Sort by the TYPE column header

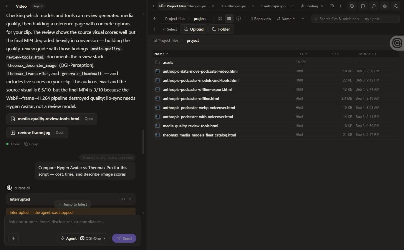[x=303, y=54]
